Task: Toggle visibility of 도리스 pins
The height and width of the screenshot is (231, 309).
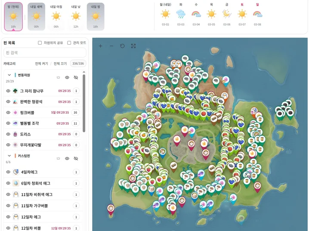Action: click(8, 134)
